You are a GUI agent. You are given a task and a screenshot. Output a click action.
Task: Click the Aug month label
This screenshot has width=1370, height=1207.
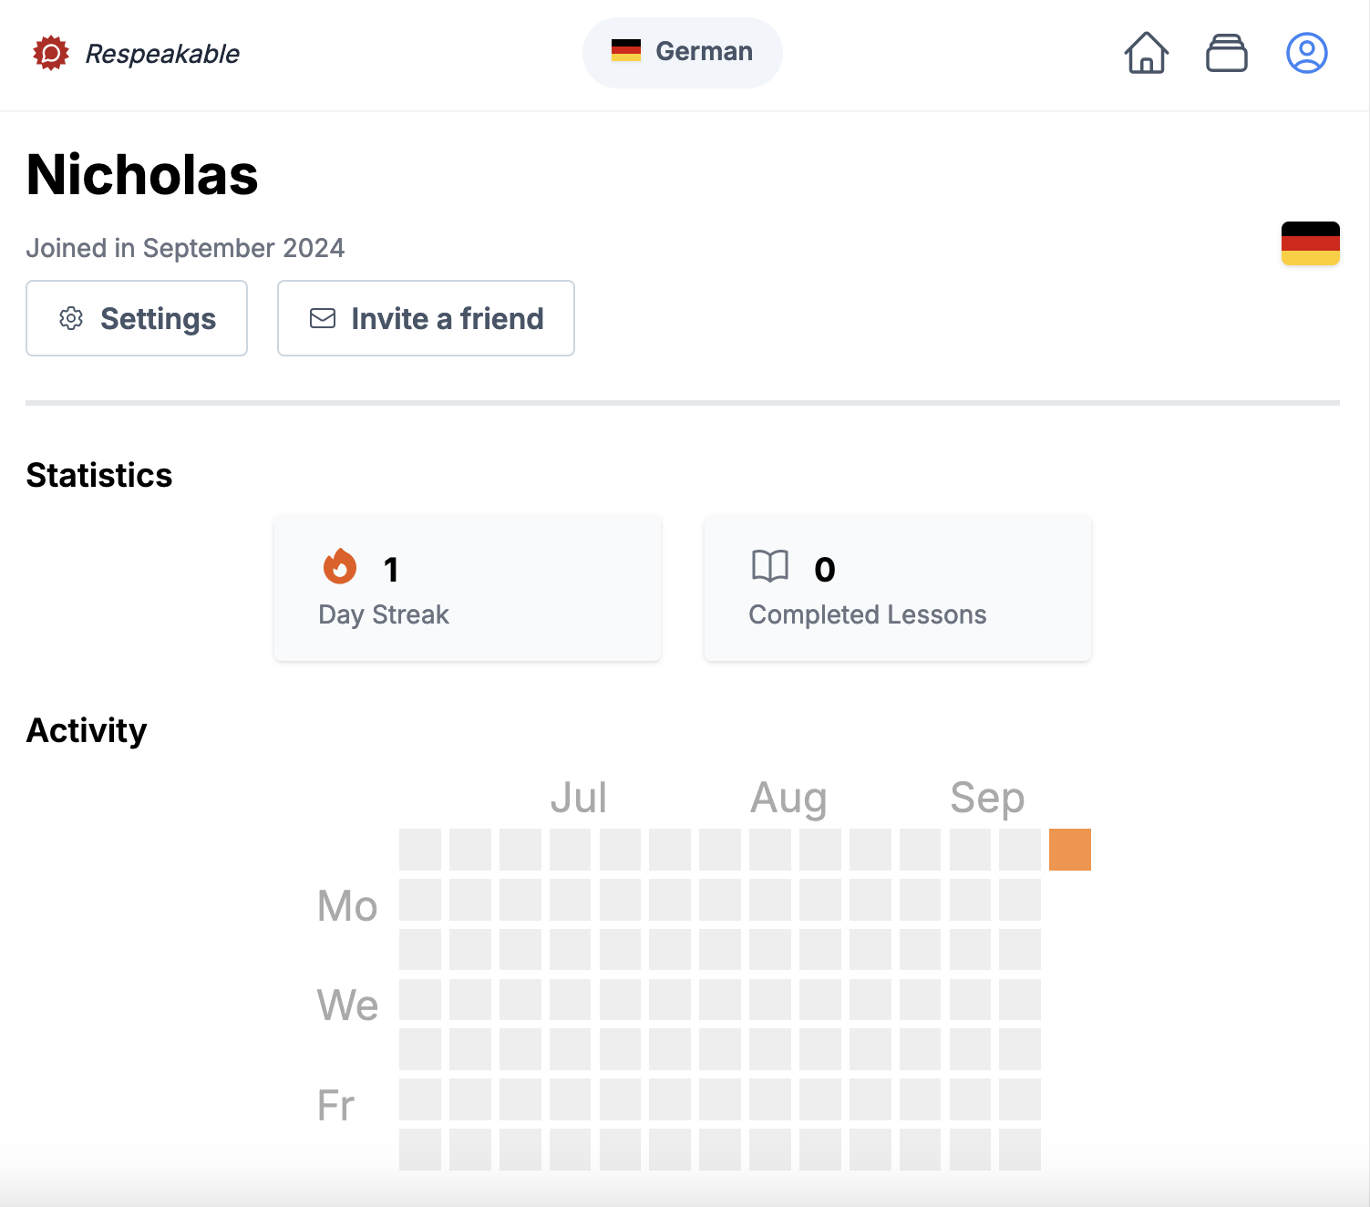(788, 798)
